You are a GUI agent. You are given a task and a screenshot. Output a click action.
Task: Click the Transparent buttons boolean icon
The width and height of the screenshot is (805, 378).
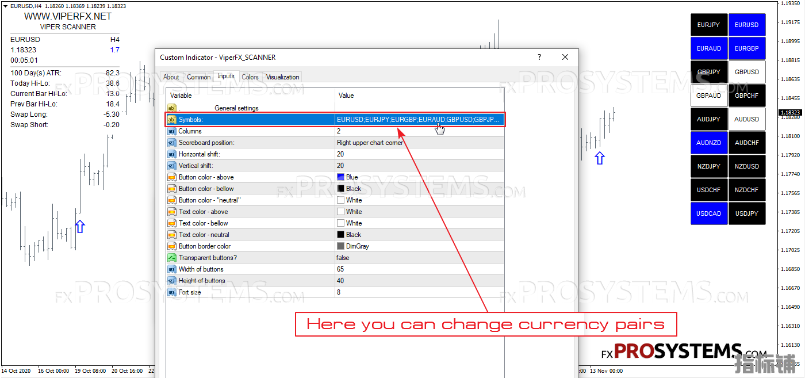(171, 258)
